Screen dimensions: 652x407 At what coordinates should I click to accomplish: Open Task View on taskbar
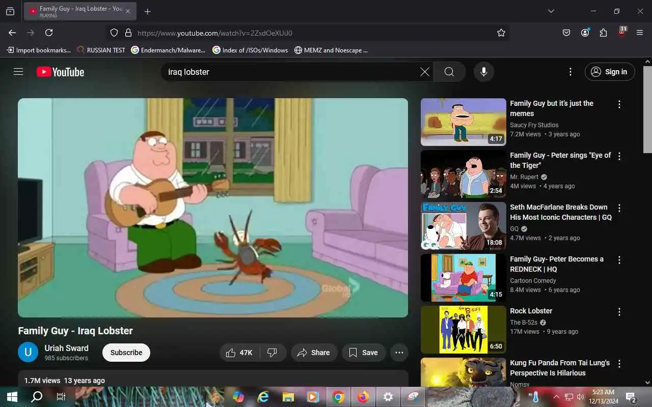pos(61,397)
